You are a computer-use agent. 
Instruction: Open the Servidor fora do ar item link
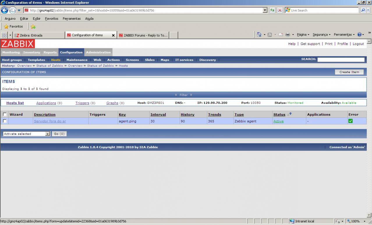point(50,121)
